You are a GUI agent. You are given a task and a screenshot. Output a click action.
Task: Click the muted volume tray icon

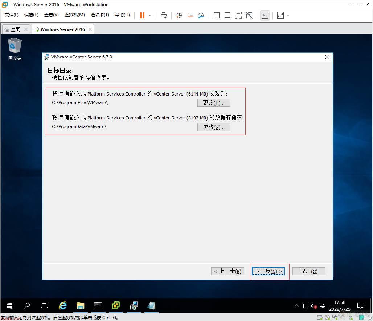[314, 306]
